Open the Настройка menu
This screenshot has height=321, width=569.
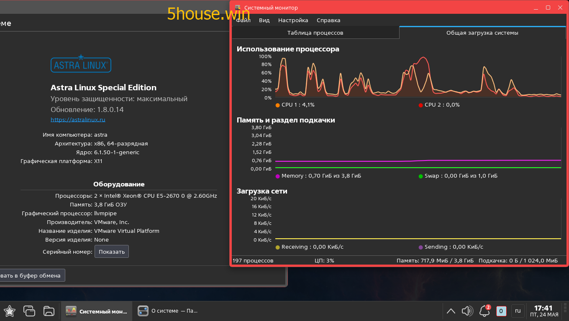[x=293, y=20]
